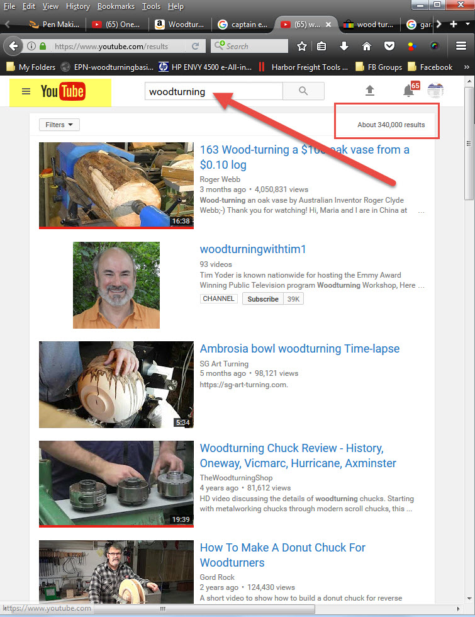Click the Firefox Search box

[249, 47]
